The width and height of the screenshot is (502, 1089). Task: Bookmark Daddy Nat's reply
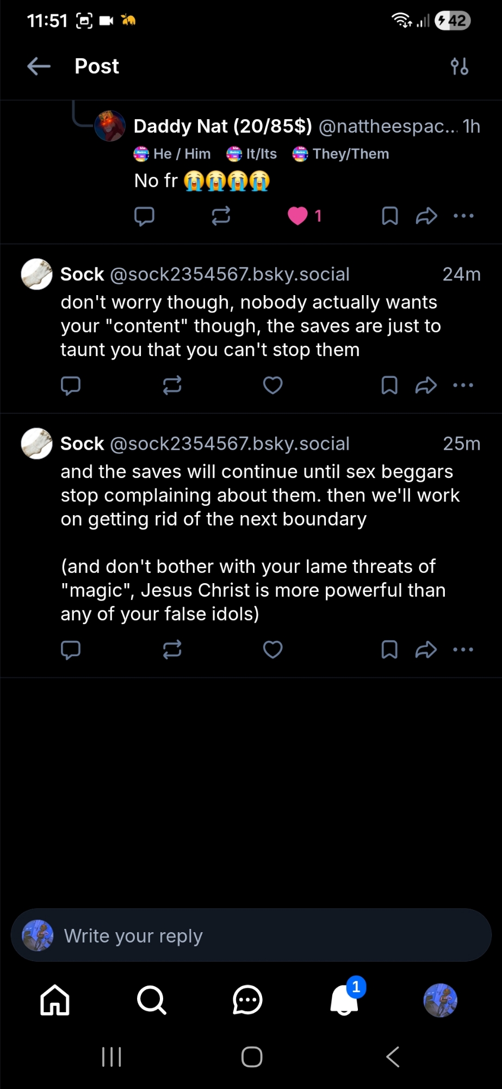click(389, 216)
